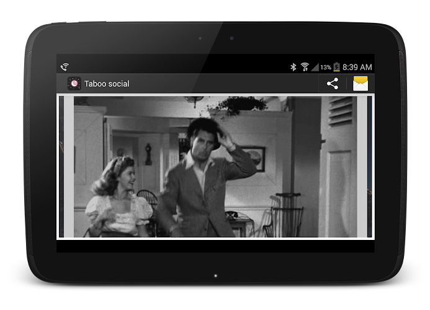Open the black-and-white dancing couple image
This screenshot has width=430, height=310.
tap(215, 167)
